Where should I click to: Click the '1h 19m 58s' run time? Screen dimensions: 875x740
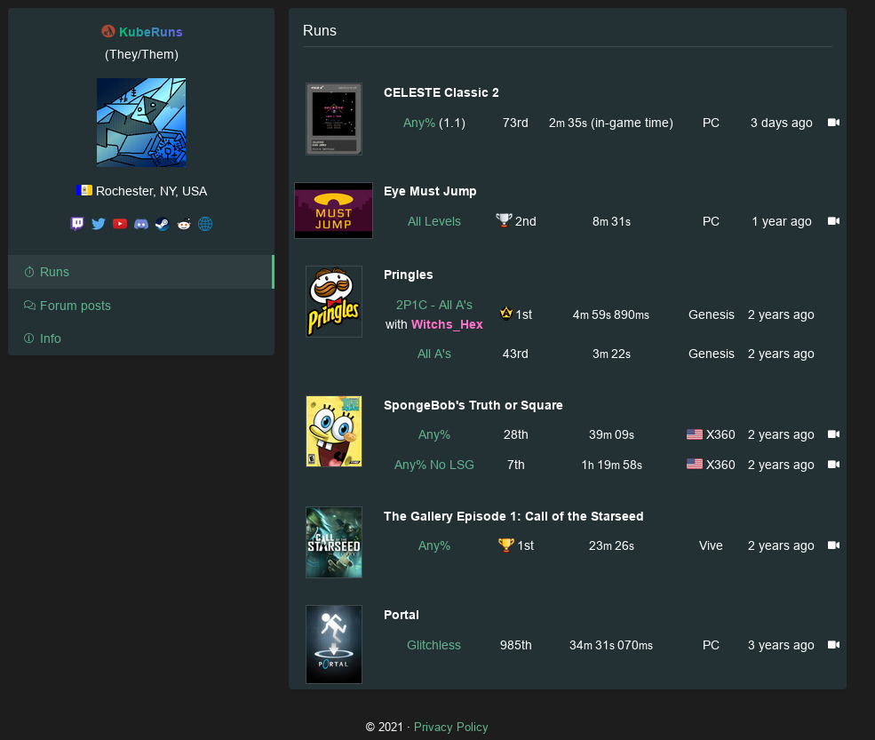coord(611,465)
